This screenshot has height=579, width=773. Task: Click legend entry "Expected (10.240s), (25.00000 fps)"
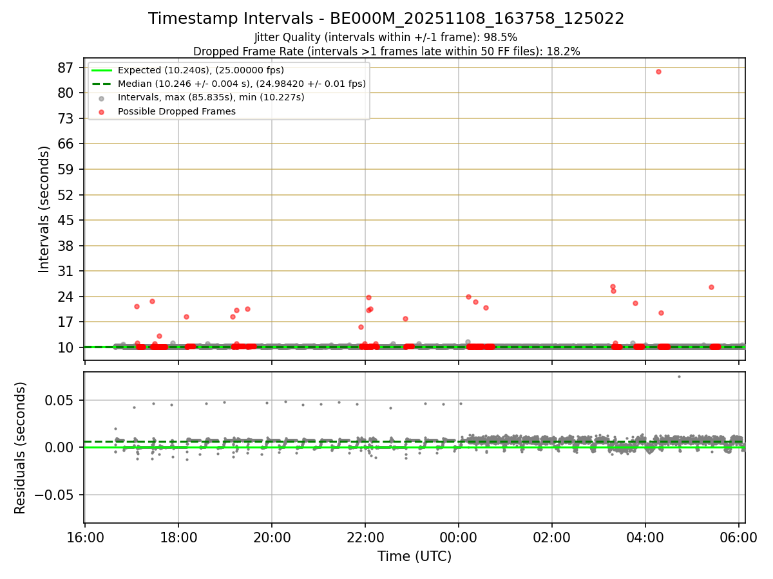[201, 70]
